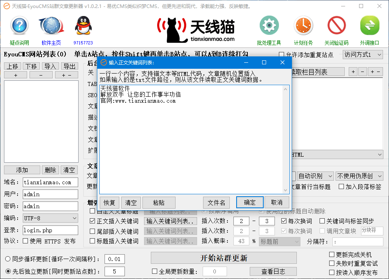Click 添加 site button
Viewport: 389px width, 279px height.
22,170
